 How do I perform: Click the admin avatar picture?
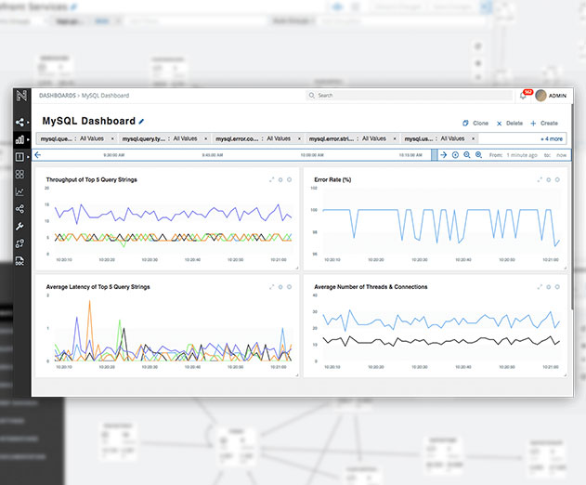point(540,96)
